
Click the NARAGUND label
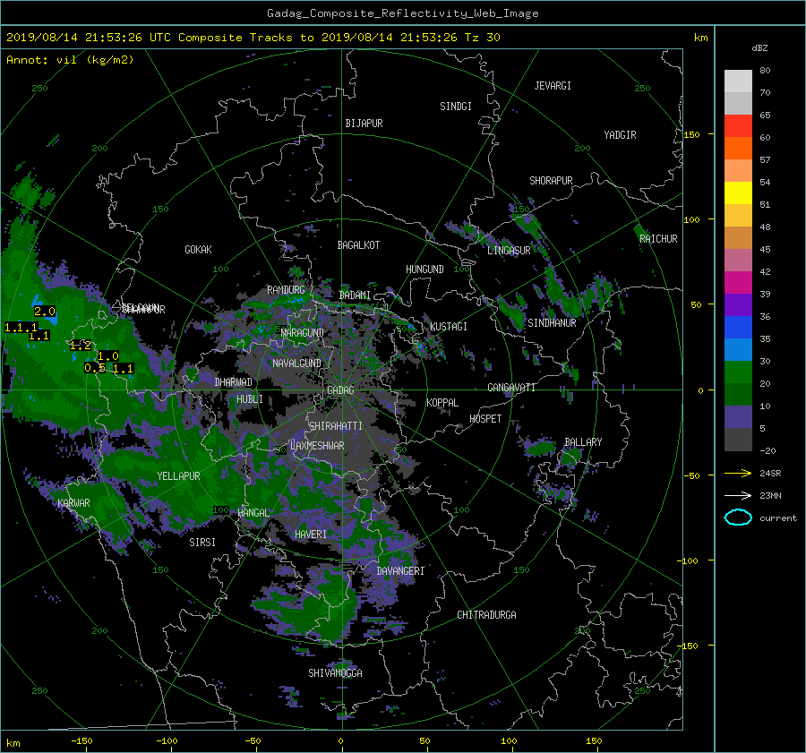(x=303, y=333)
